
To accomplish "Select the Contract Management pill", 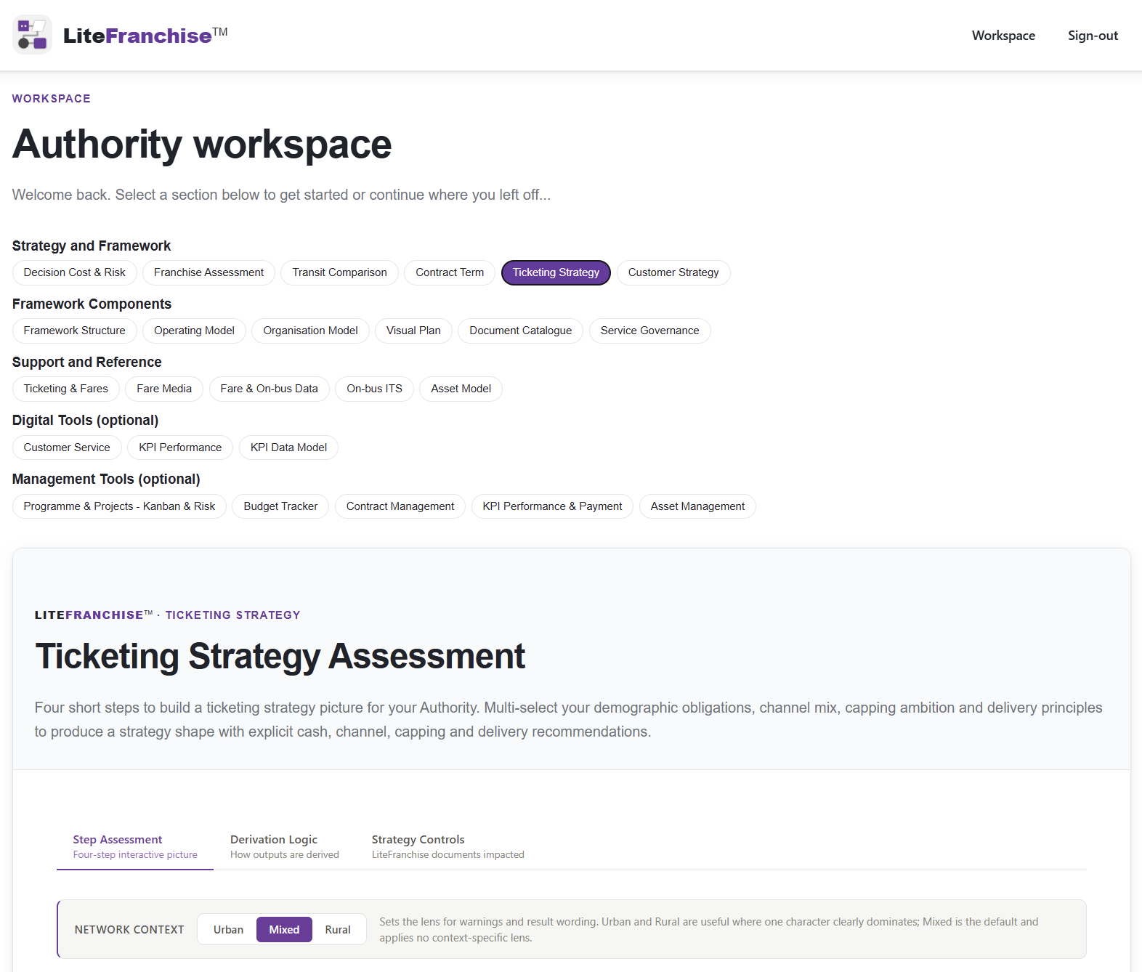I will (x=400, y=506).
